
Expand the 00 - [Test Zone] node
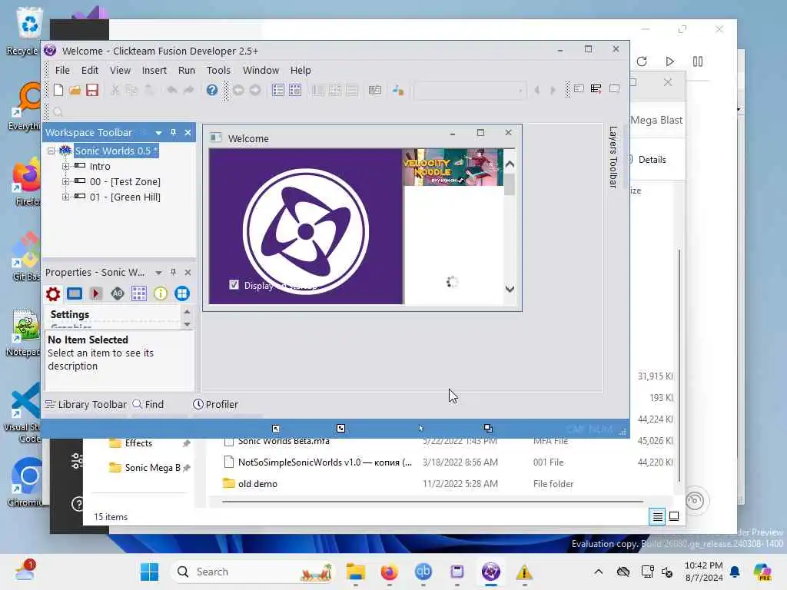pyautogui.click(x=66, y=181)
